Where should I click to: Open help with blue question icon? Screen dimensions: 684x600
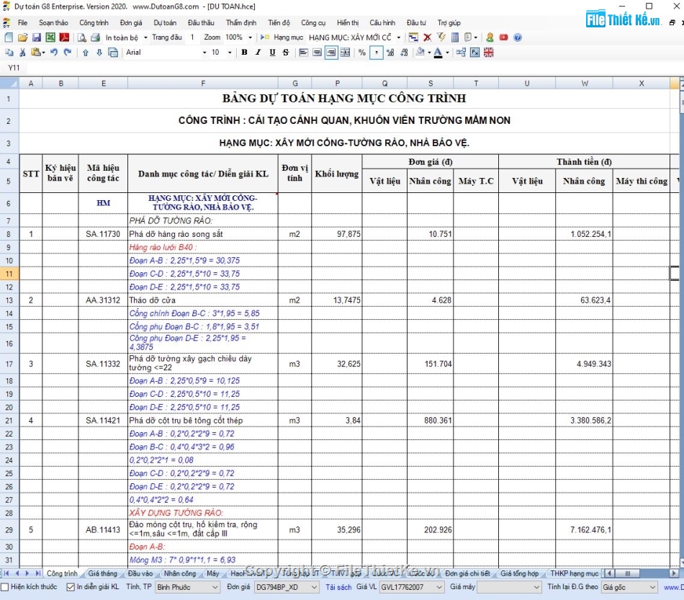pyautogui.click(x=518, y=37)
